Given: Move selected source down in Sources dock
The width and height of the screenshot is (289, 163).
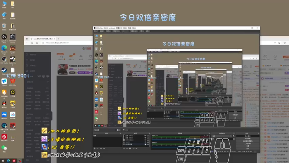Looking at the screenshot, I should tap(137, 149).
